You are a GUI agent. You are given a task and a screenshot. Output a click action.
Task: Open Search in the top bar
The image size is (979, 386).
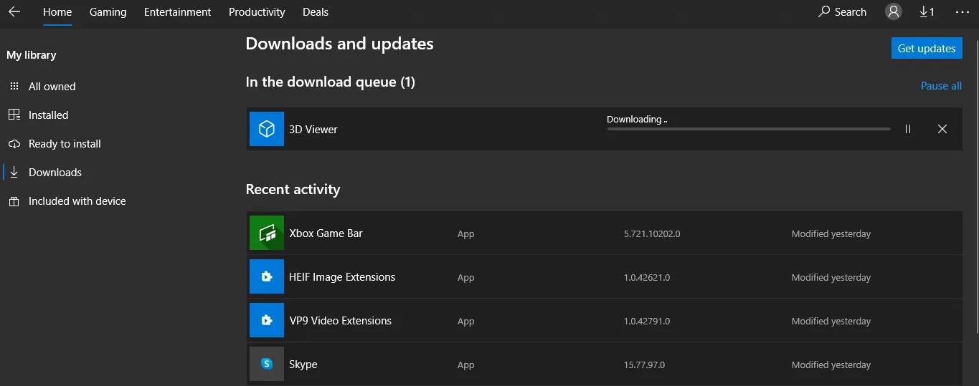point(843,12)
